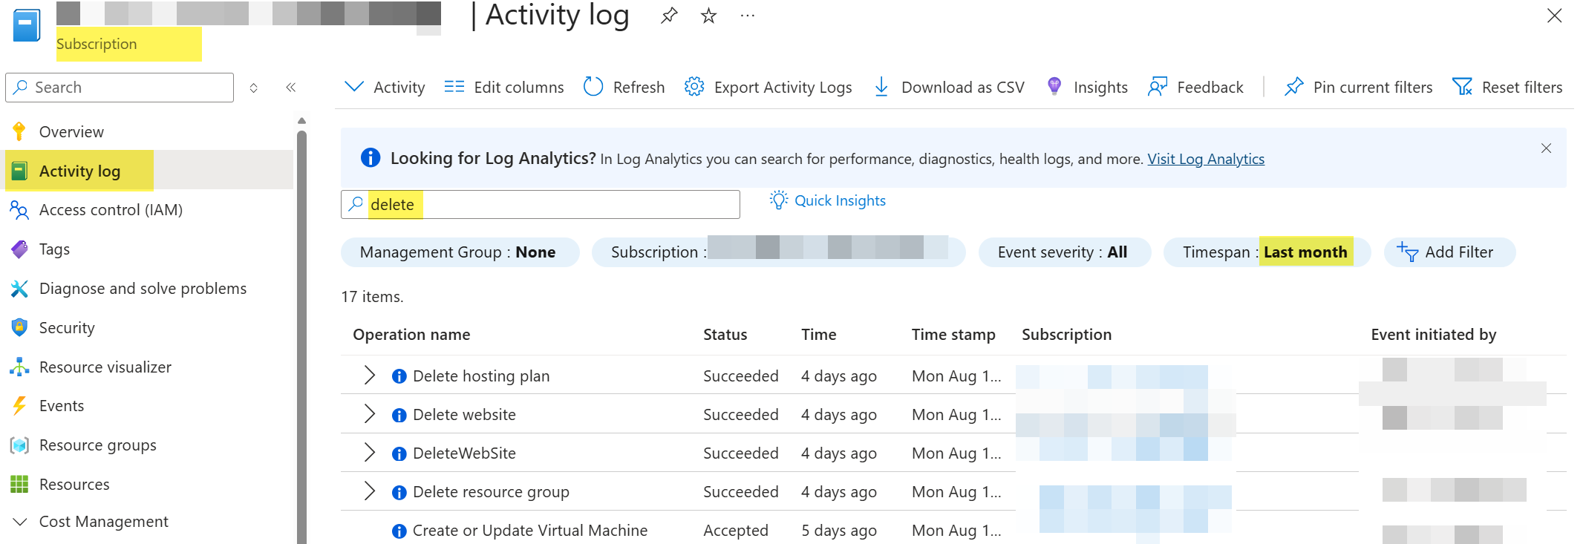
Task: Change the Timespan filter from Last month
Action: 1266,252
